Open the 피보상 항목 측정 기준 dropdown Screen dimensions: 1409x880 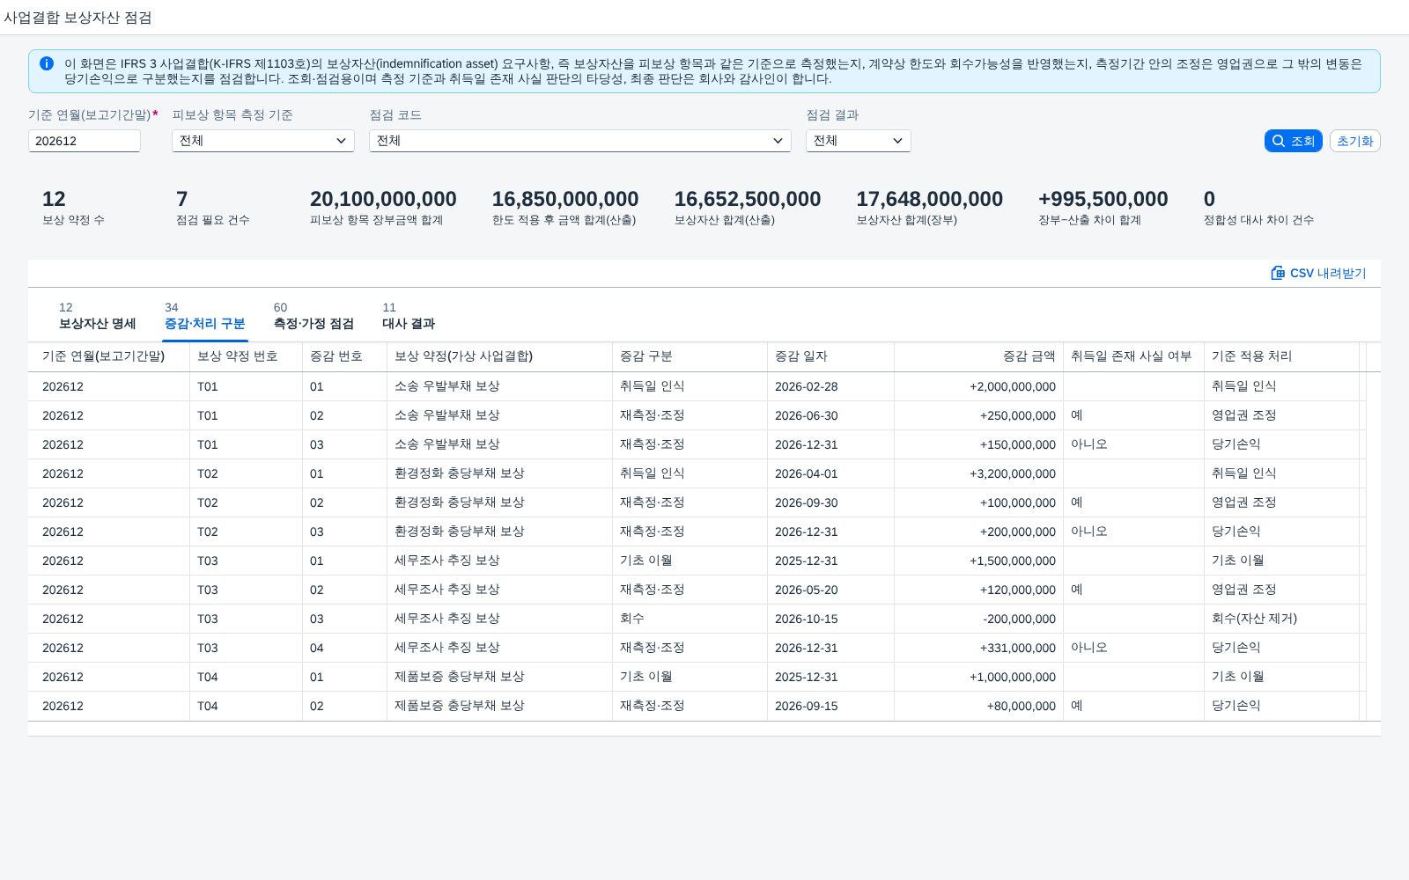point(262,141)
